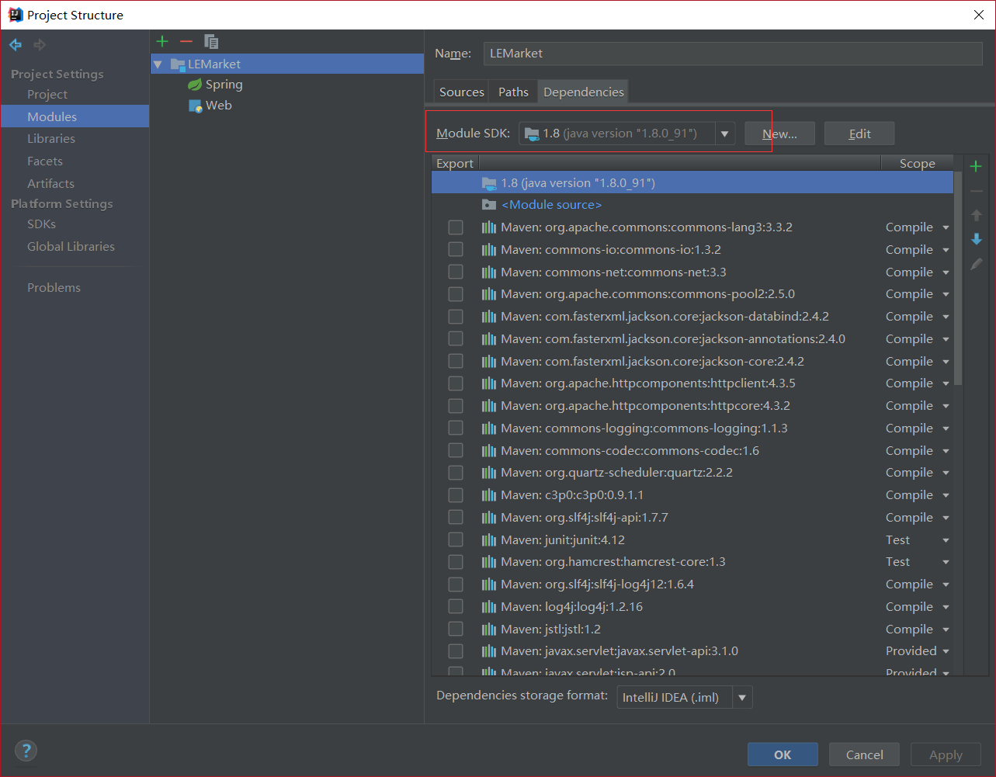
Task: Check Export for jackson-annotations:2.4.0
Action: (x=456, y=338)
